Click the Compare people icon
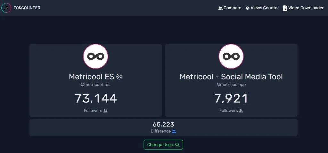 click(220, 8)
